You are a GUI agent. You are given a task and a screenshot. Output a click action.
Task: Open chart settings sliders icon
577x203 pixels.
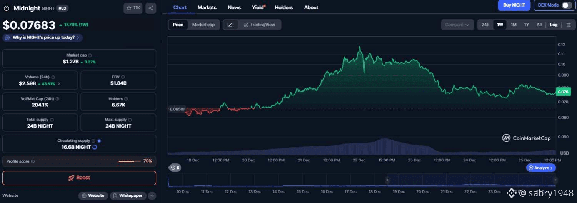pos(569,25)
